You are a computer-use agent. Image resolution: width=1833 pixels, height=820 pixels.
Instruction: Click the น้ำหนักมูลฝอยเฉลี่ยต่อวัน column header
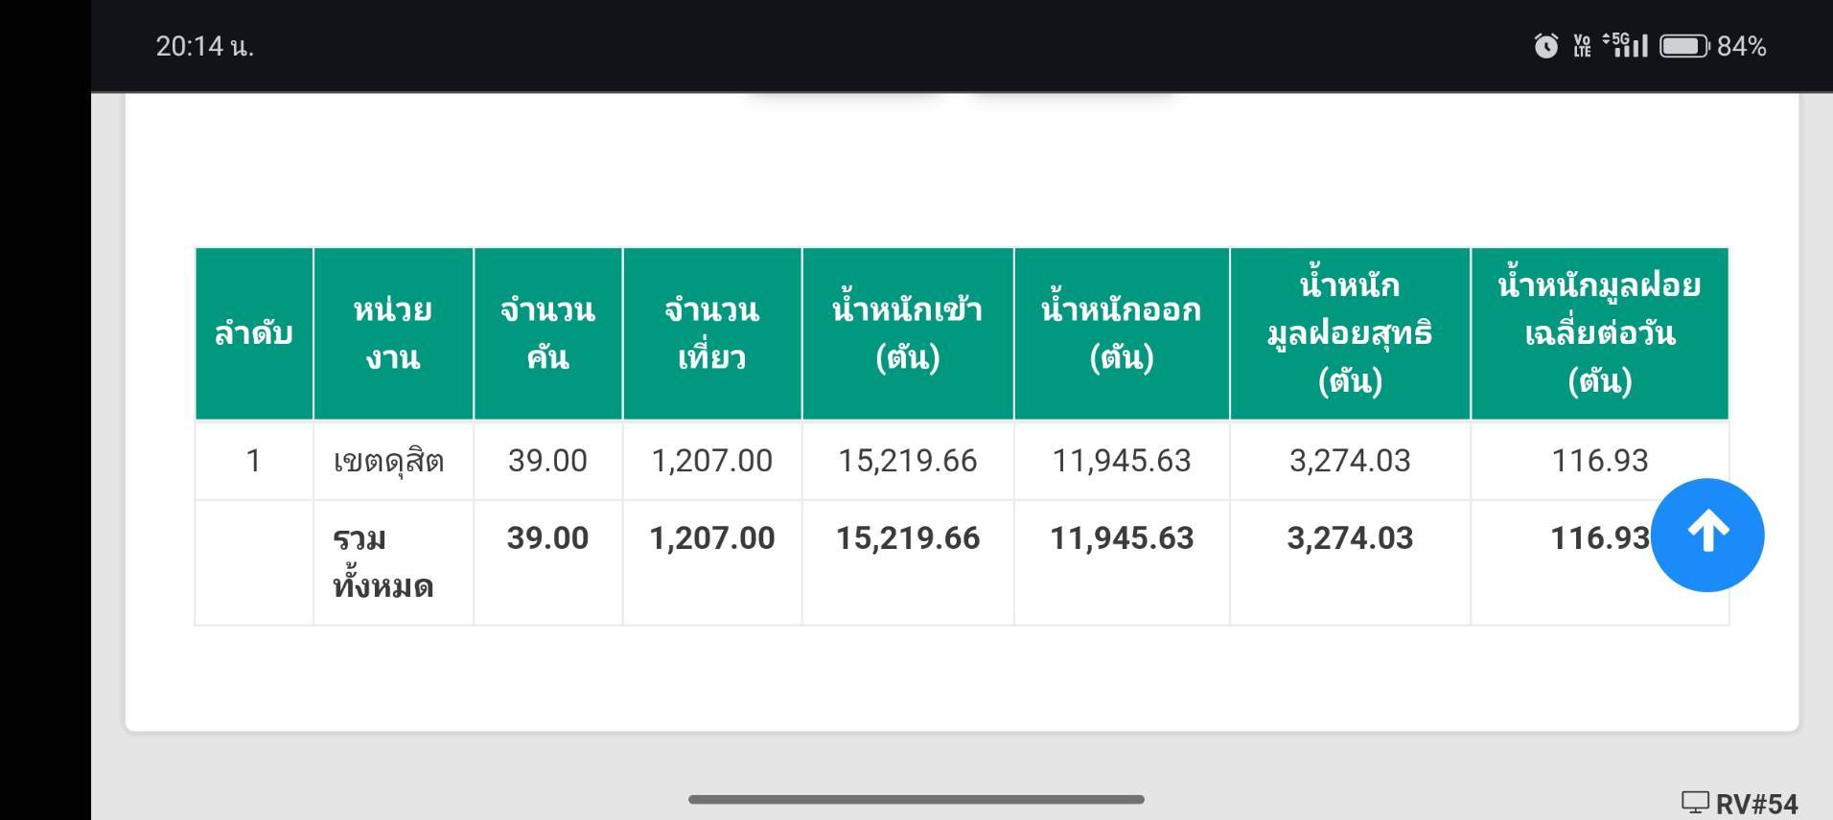click(x=1600, y=333)
